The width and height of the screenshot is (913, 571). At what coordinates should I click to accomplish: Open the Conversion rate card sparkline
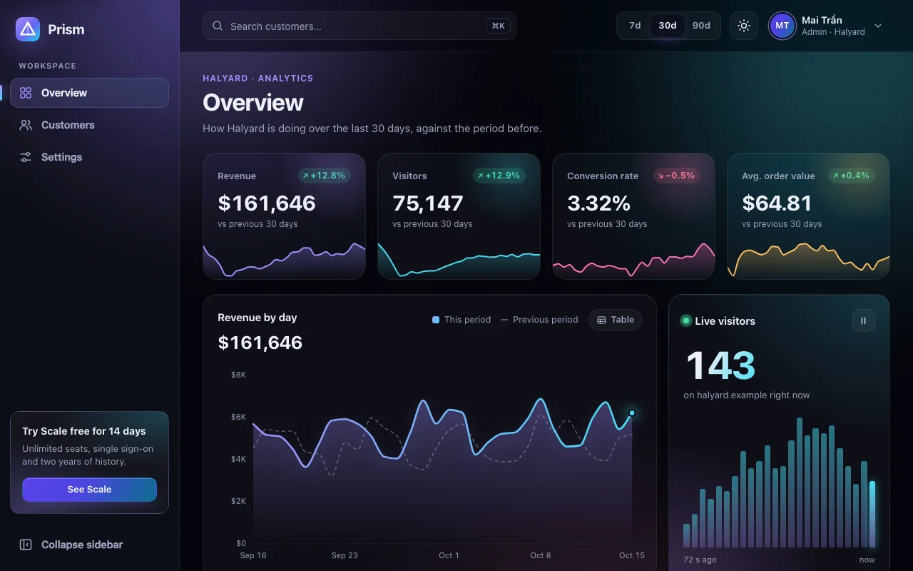tap(633, 261)
